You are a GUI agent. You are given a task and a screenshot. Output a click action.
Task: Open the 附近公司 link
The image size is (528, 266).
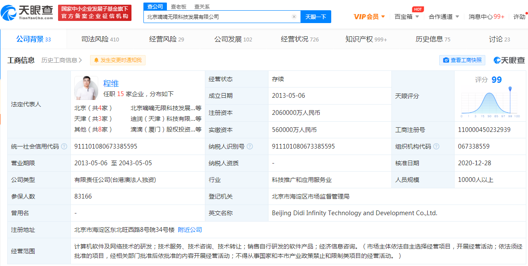[190, 230]
